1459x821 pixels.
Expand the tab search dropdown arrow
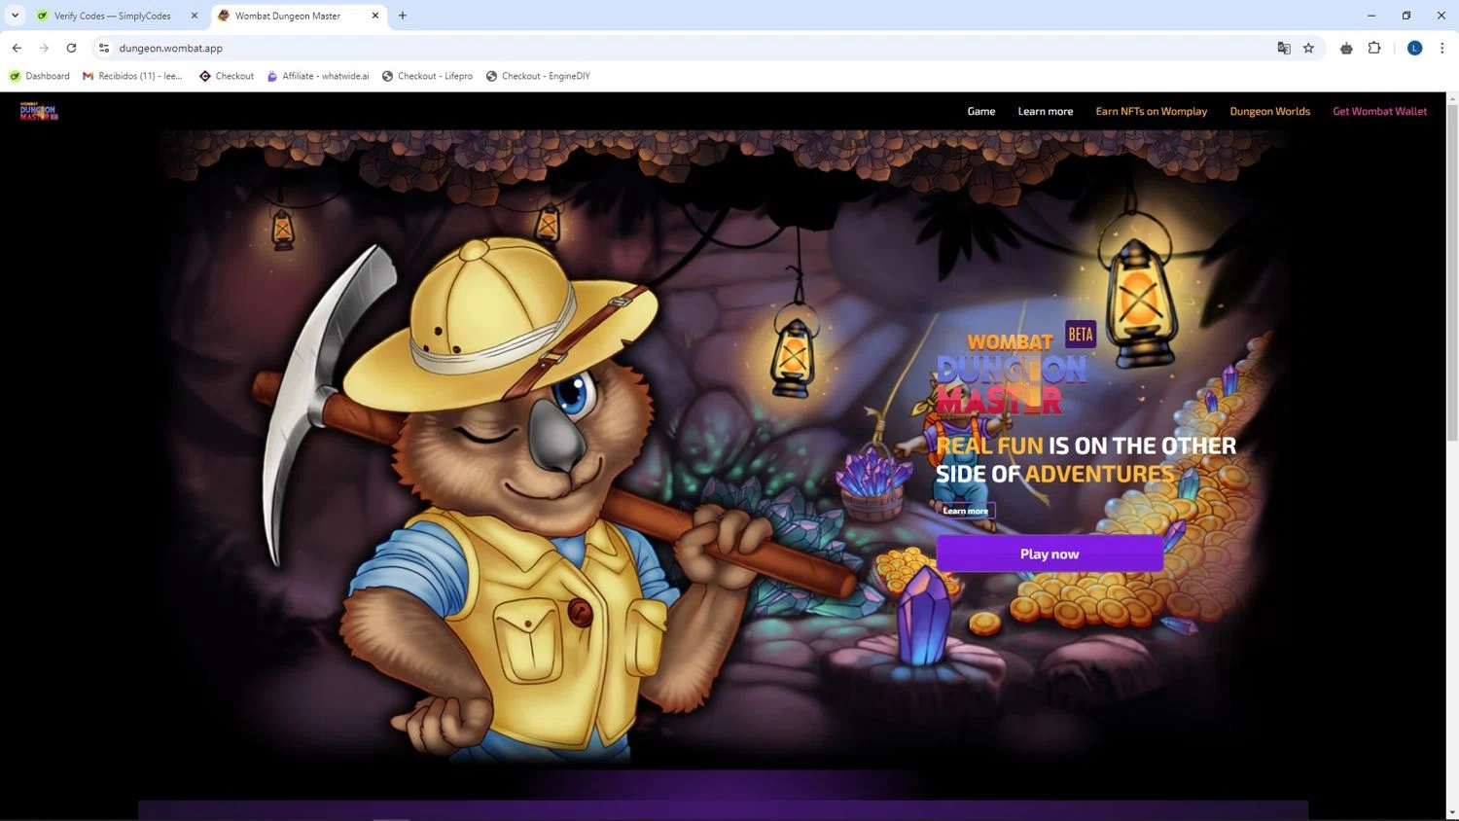click(15, 16)
